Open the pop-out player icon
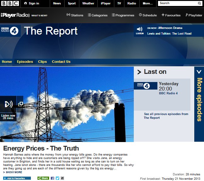 coord(20,104)
